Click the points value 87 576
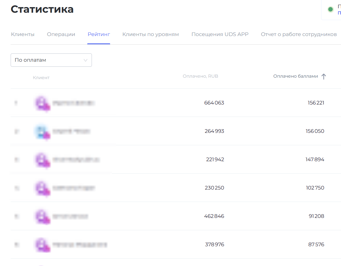Screen dimensions: 341x266 (x=316, y=244)
